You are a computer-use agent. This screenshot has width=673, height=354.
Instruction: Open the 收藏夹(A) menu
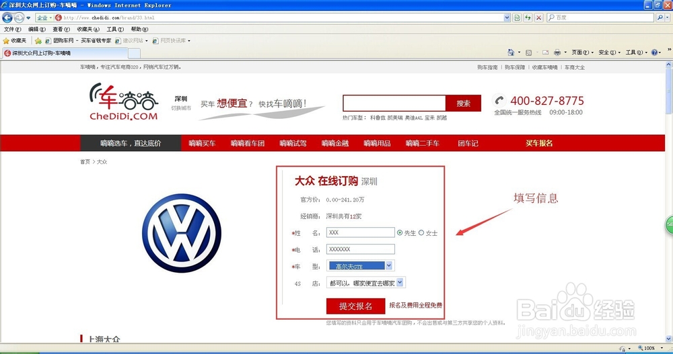[88, 29]
